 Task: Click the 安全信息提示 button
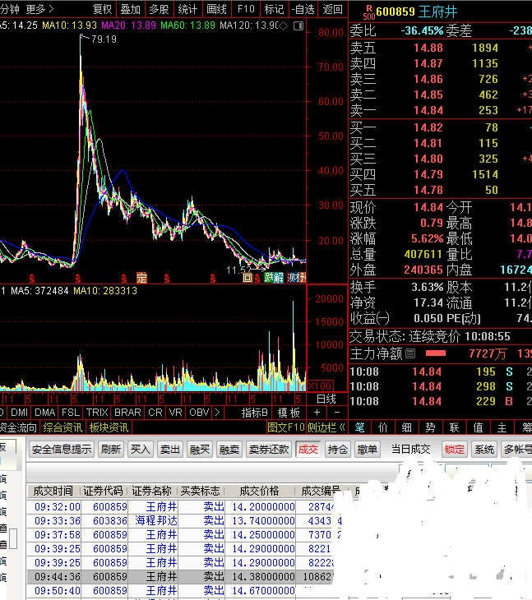[62, 450]
